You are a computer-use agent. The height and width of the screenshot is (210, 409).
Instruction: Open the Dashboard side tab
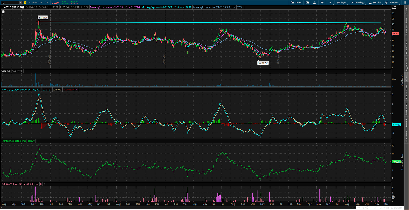(406, 109)
